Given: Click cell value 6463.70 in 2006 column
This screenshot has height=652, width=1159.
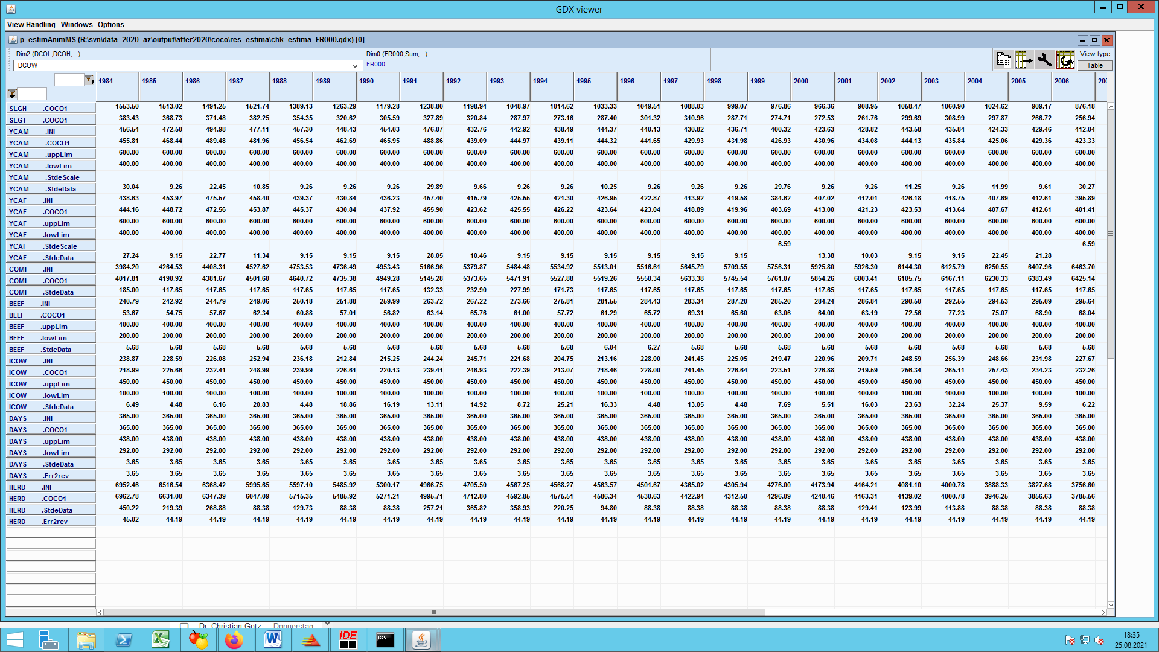Looking at the screenshot, I should point(1083,267).
